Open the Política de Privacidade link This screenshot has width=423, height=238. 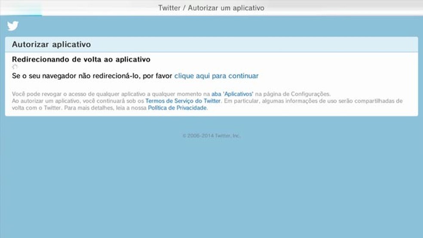pyautogui.click(x=177, y=108)
